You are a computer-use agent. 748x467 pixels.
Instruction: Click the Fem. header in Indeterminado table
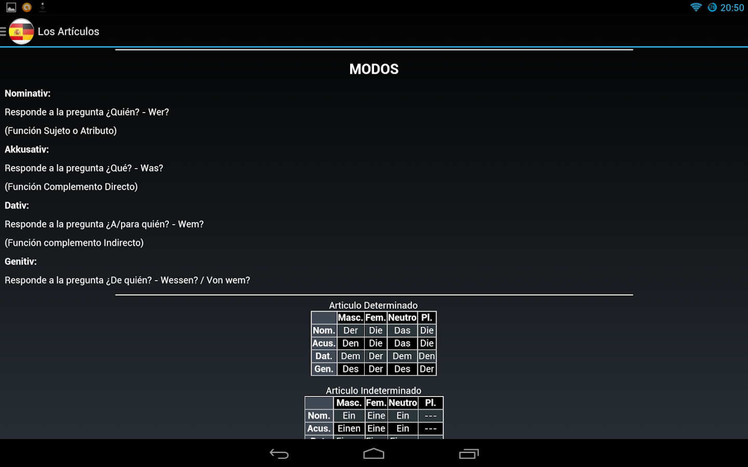(376, 403)
